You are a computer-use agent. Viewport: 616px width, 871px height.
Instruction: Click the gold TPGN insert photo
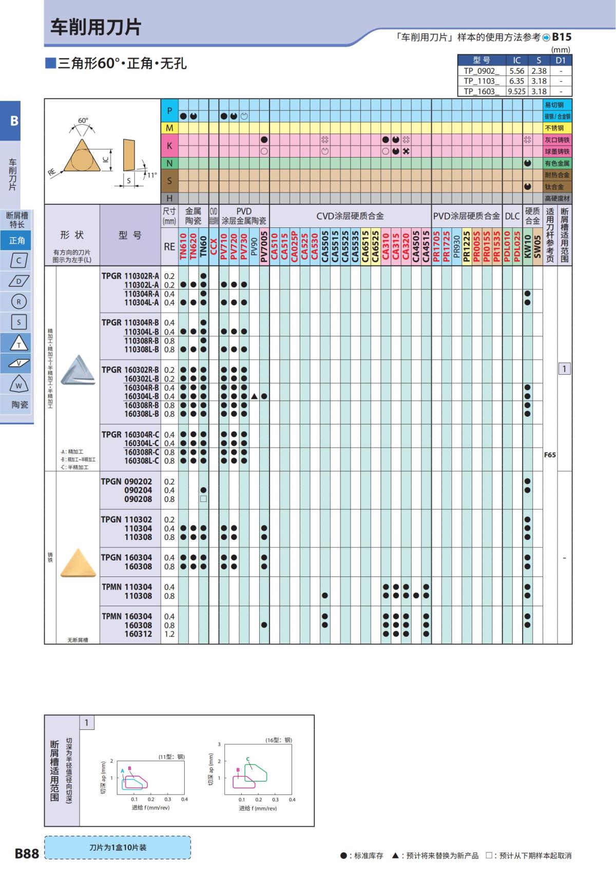point(78,563)
